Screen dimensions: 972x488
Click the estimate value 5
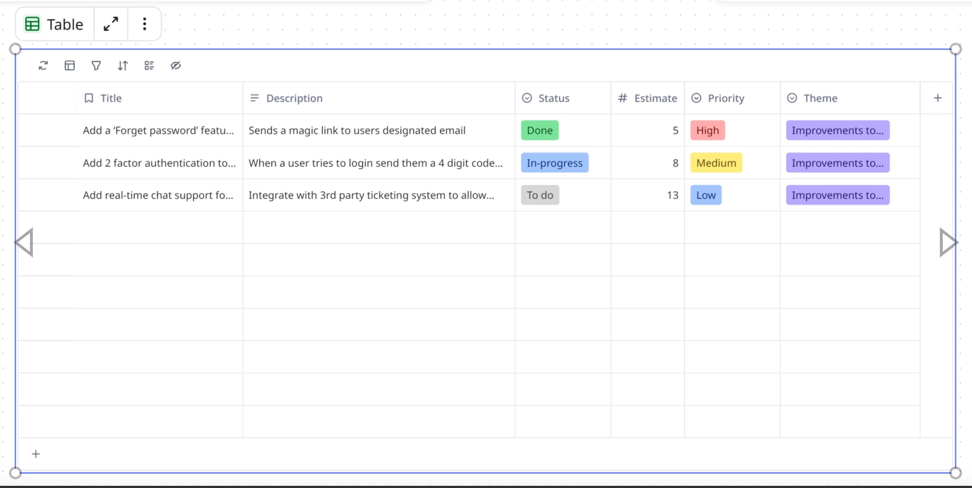[x=676, y=130]
